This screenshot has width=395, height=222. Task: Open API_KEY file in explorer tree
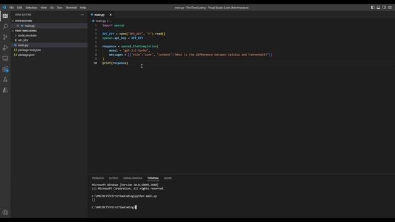pyautogui.click(x=23, y=40)
